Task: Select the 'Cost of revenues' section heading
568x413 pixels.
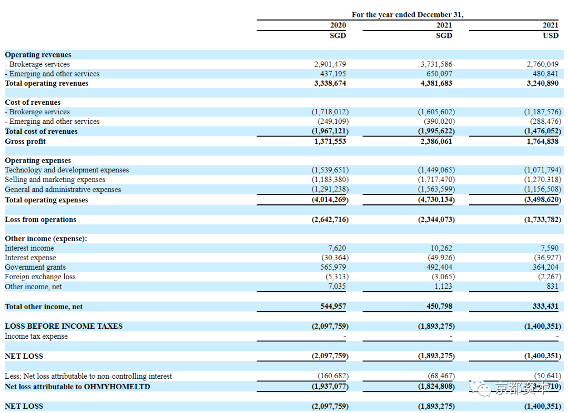Action: tap(33, 102)
